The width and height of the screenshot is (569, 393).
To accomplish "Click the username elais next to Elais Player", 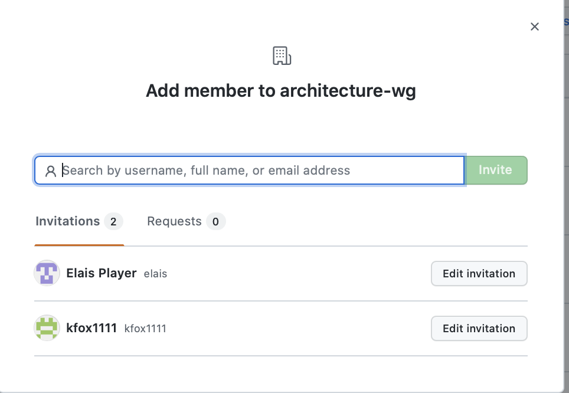I will 155,273.
